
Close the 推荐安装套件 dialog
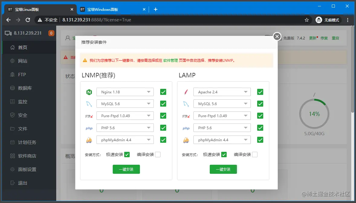point(277,36)
